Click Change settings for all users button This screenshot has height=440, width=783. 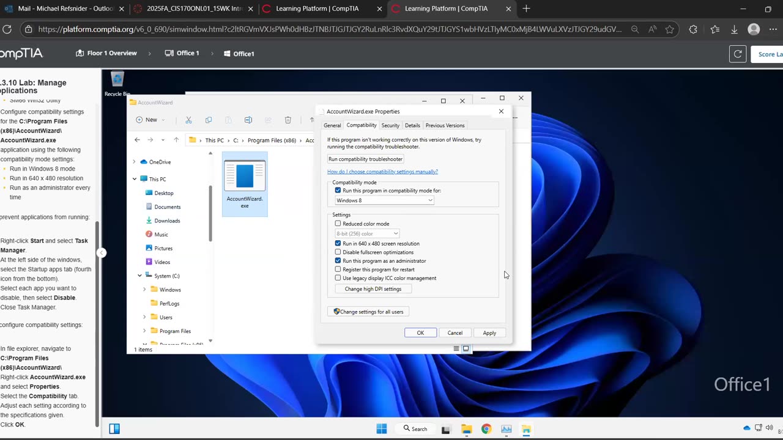coord(368,312)
